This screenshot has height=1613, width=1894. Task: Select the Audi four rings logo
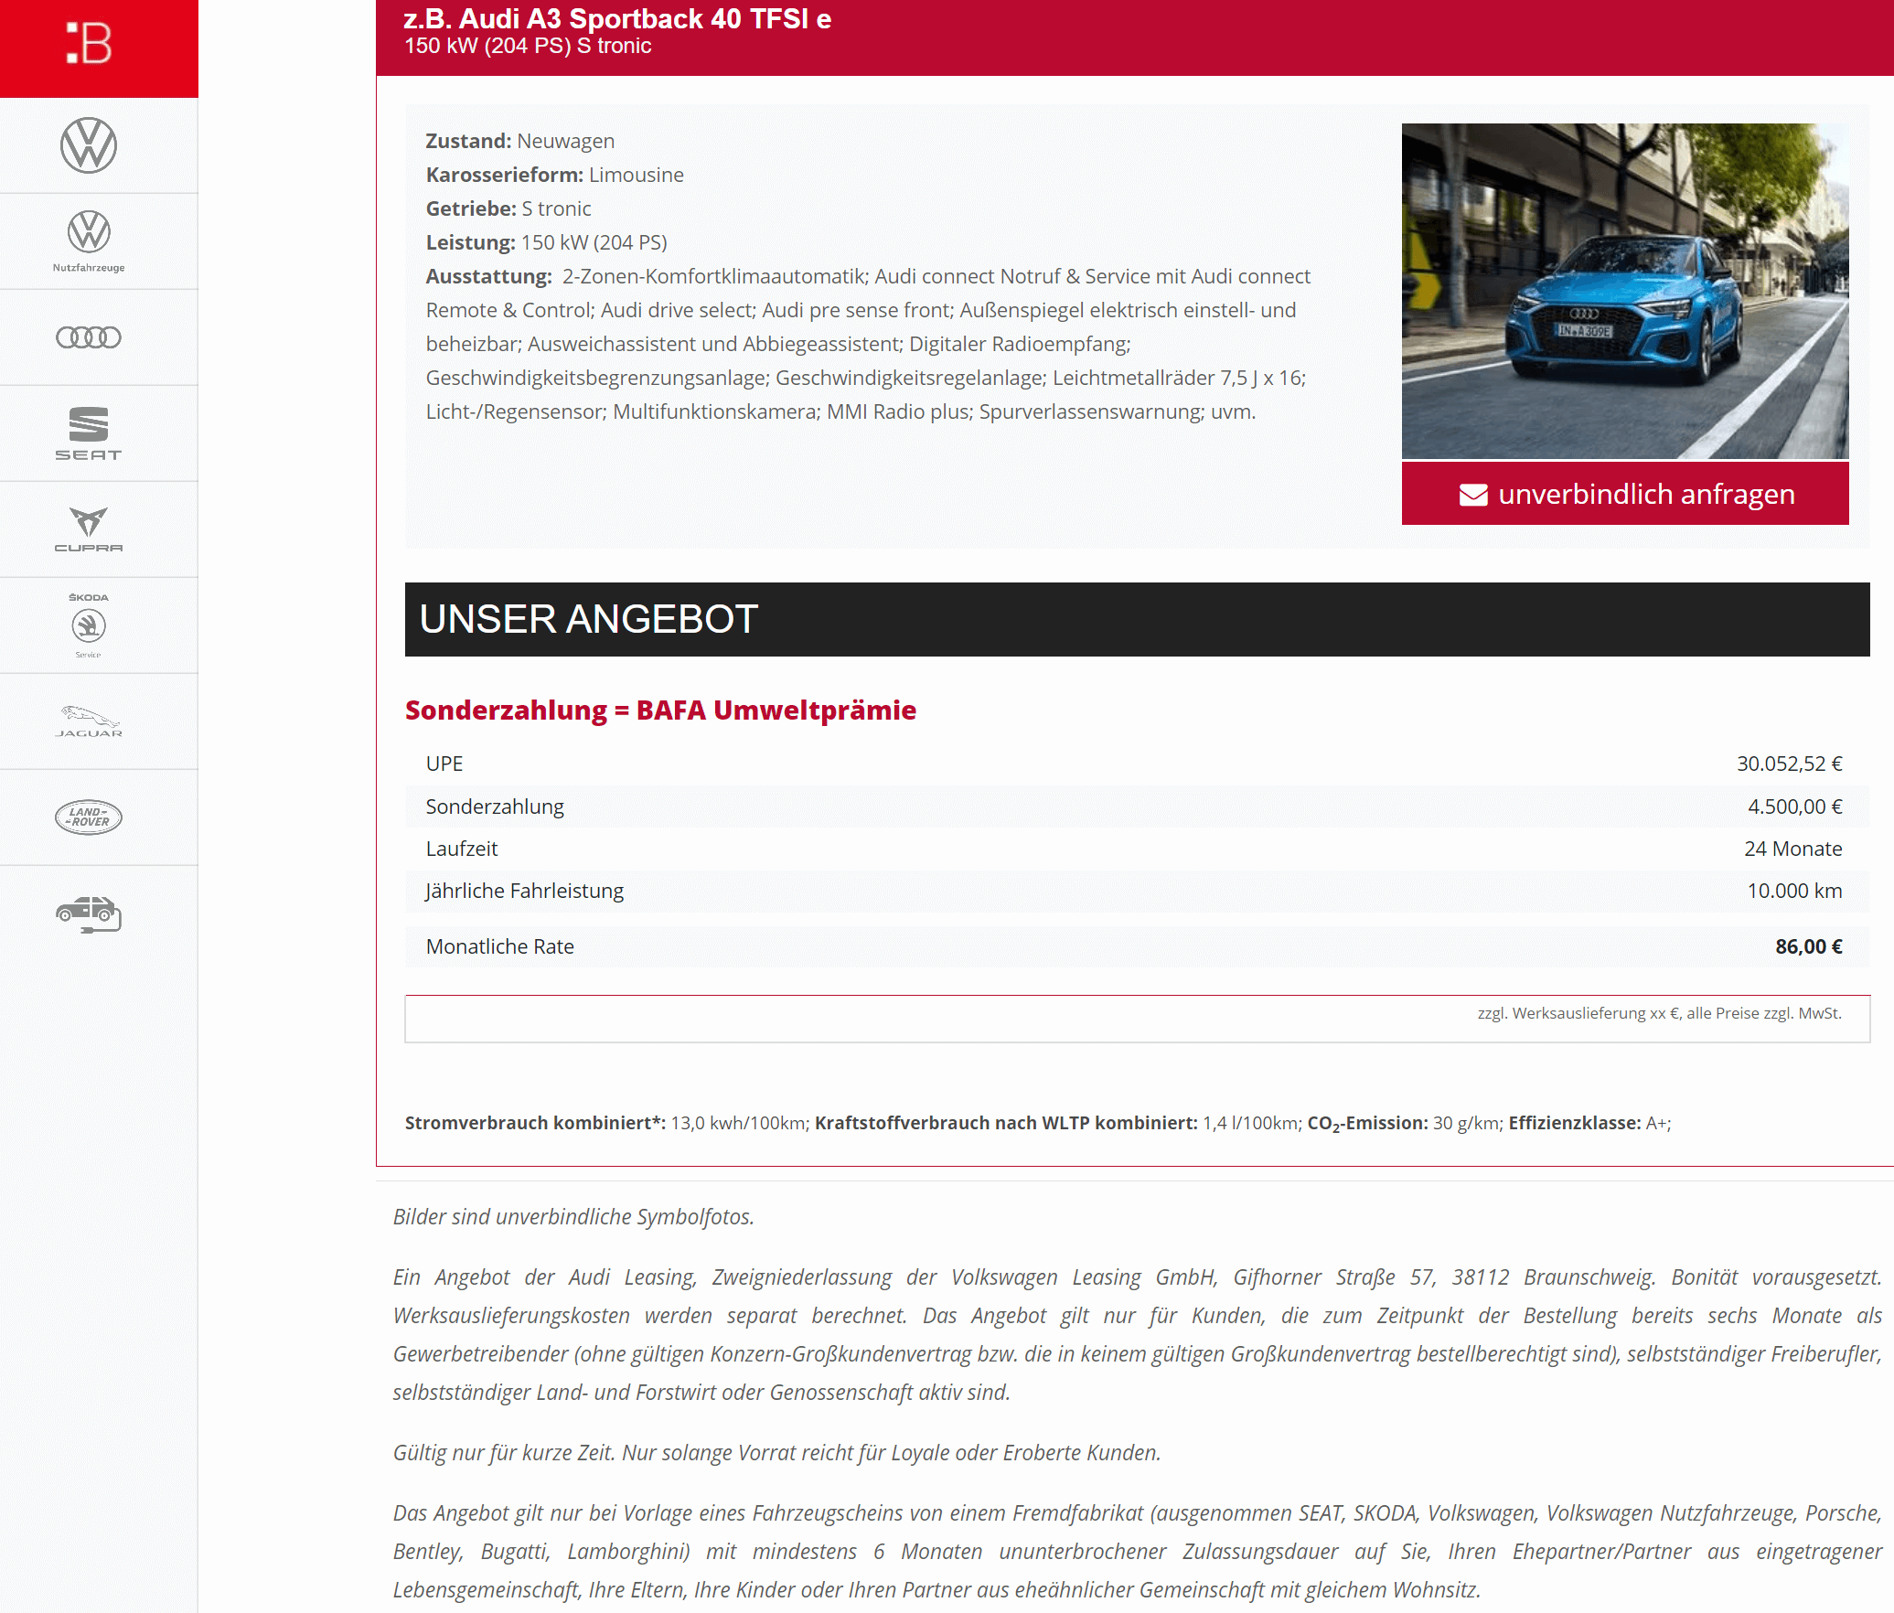[x=89, y=337]
